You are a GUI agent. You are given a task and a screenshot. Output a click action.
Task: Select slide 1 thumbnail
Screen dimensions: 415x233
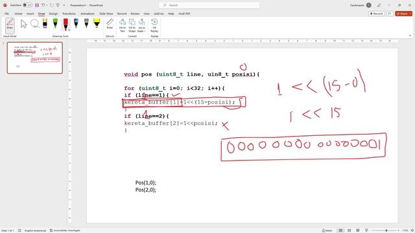coord(34,58)
